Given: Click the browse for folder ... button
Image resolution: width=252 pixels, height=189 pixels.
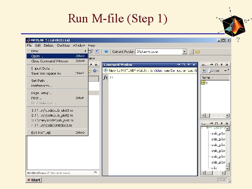Looking at the screenshot, I should coord(191,51).
